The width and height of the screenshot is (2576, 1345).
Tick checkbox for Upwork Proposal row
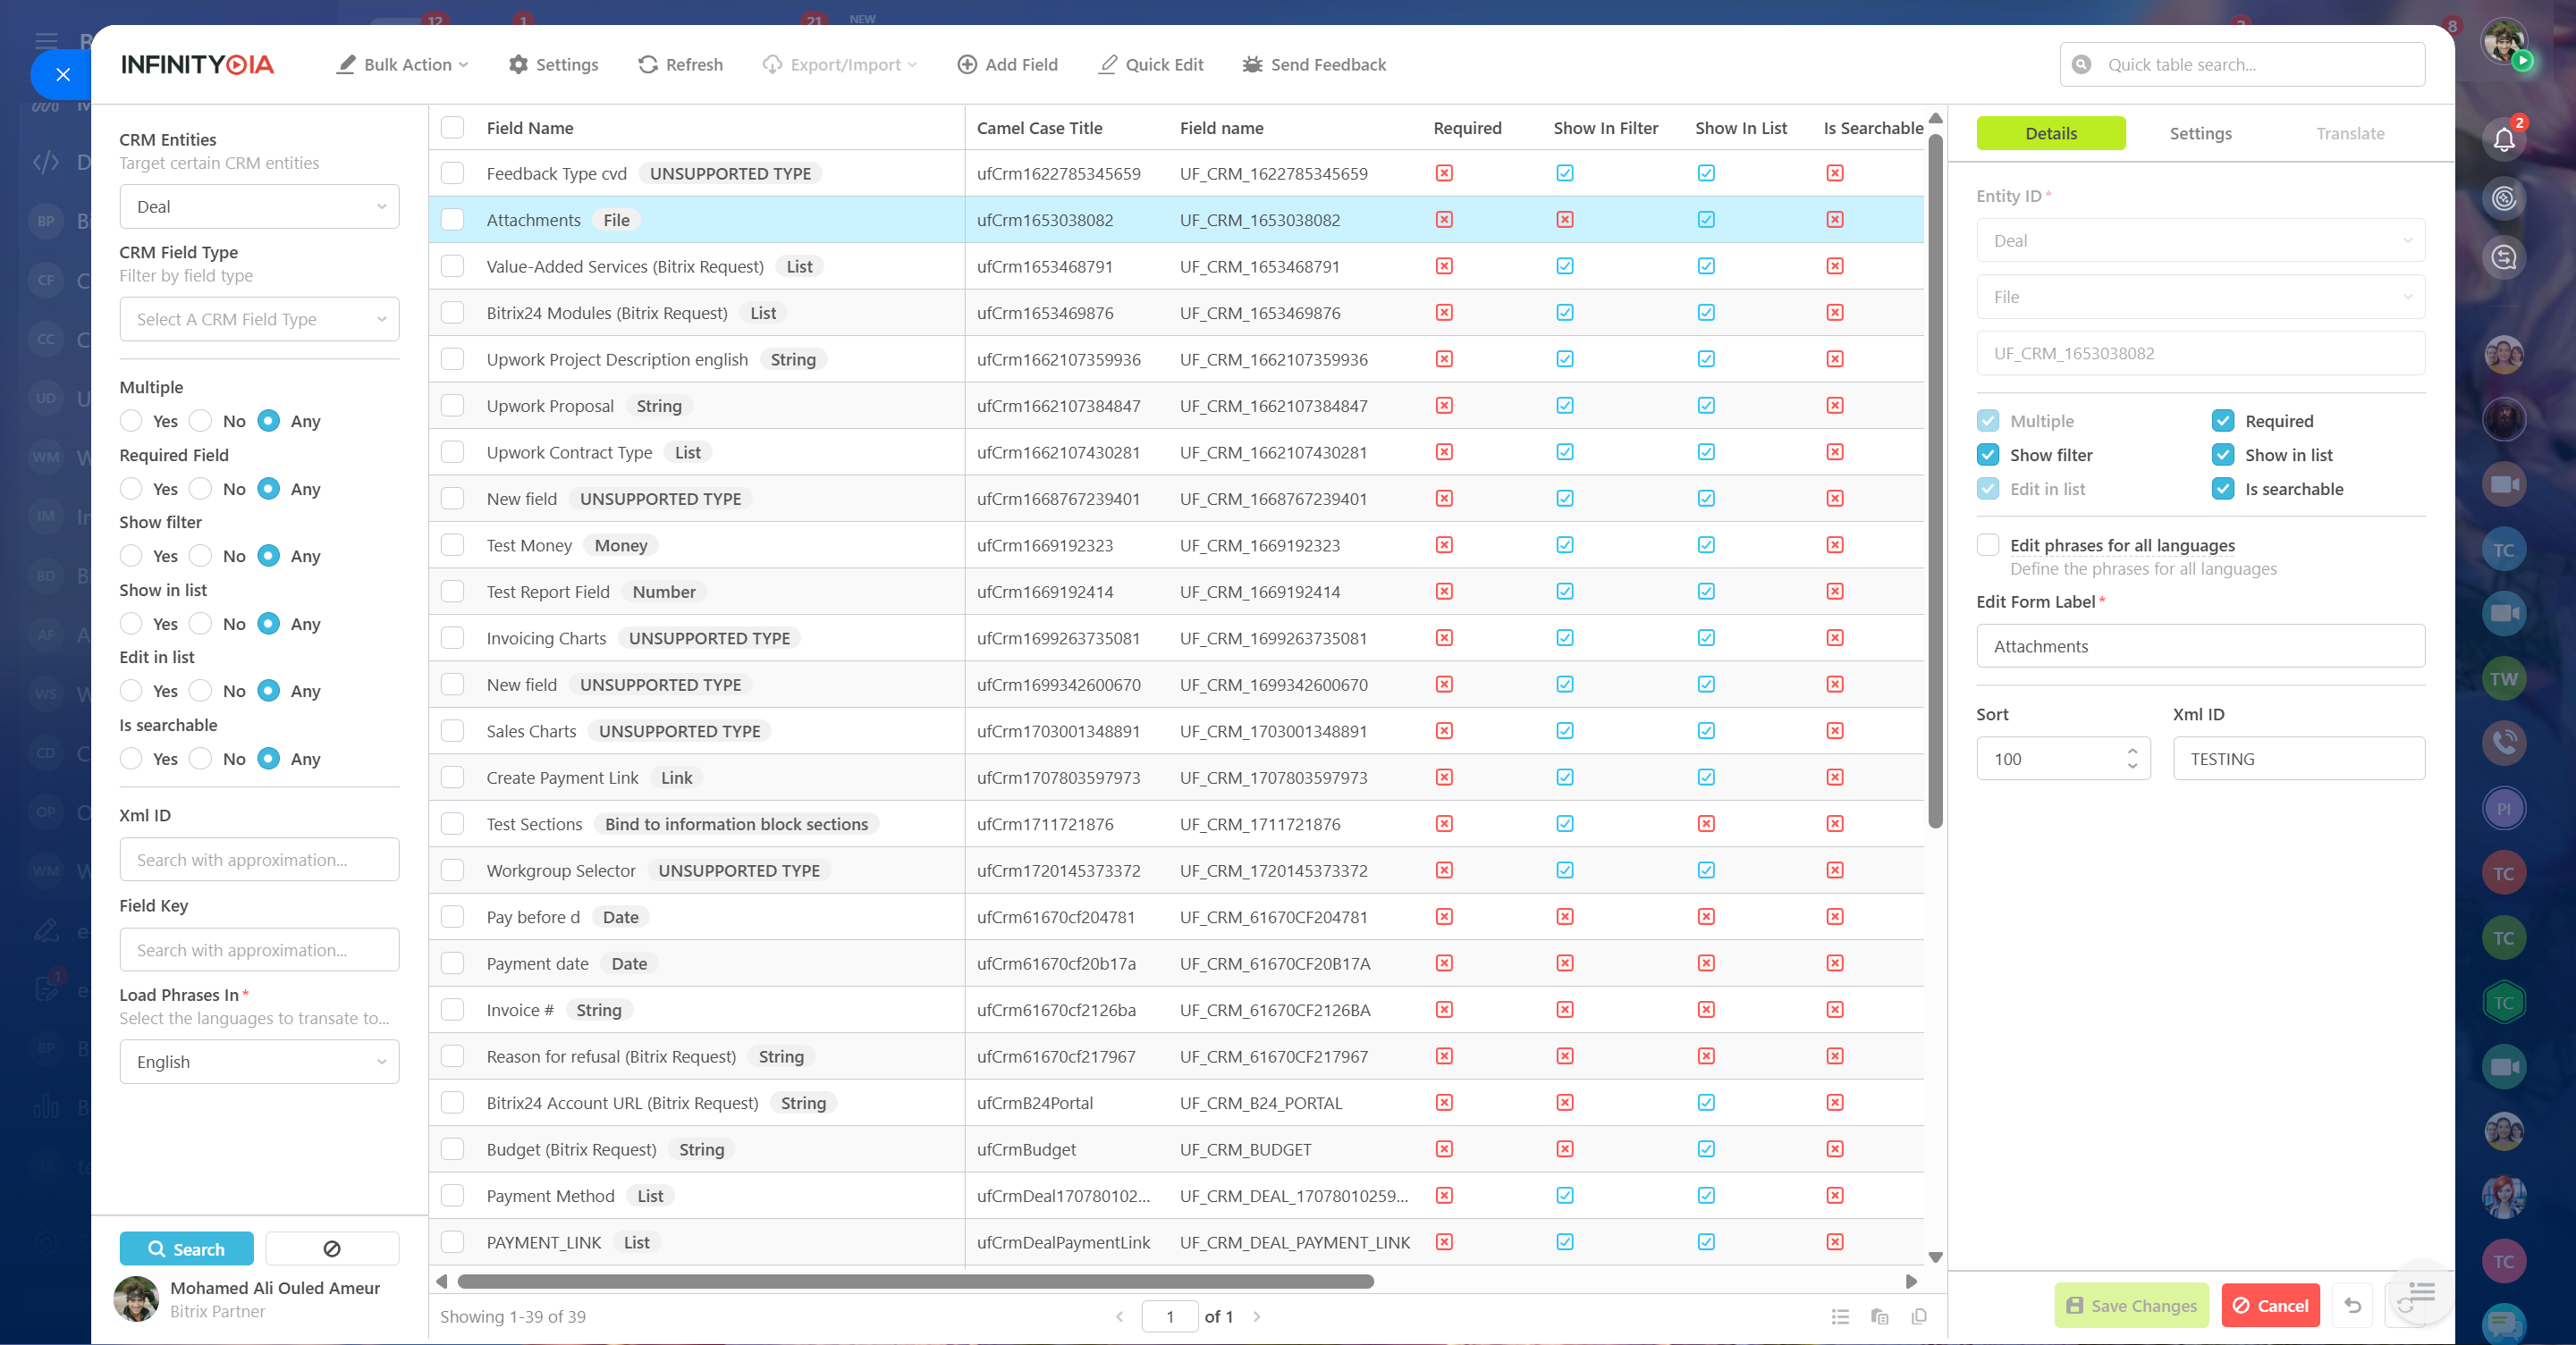coord(453,406)
